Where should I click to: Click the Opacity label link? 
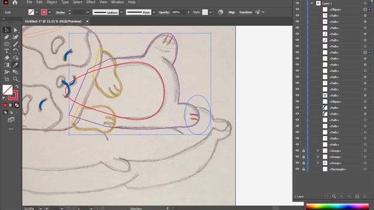pos(164,12)
